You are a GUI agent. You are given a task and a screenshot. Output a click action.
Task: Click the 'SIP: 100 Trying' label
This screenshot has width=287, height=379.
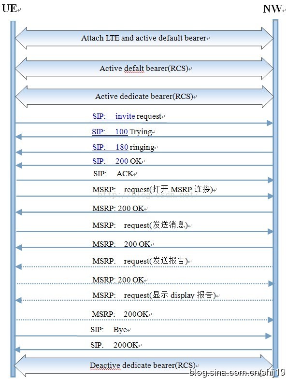[x=122, y=132]
